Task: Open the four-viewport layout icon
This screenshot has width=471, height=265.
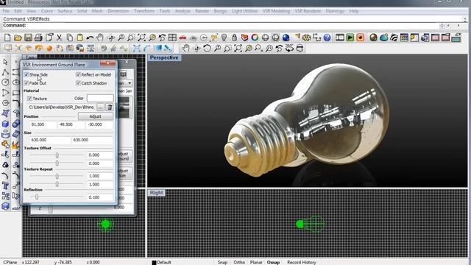Action: click(x=172, y=38)
